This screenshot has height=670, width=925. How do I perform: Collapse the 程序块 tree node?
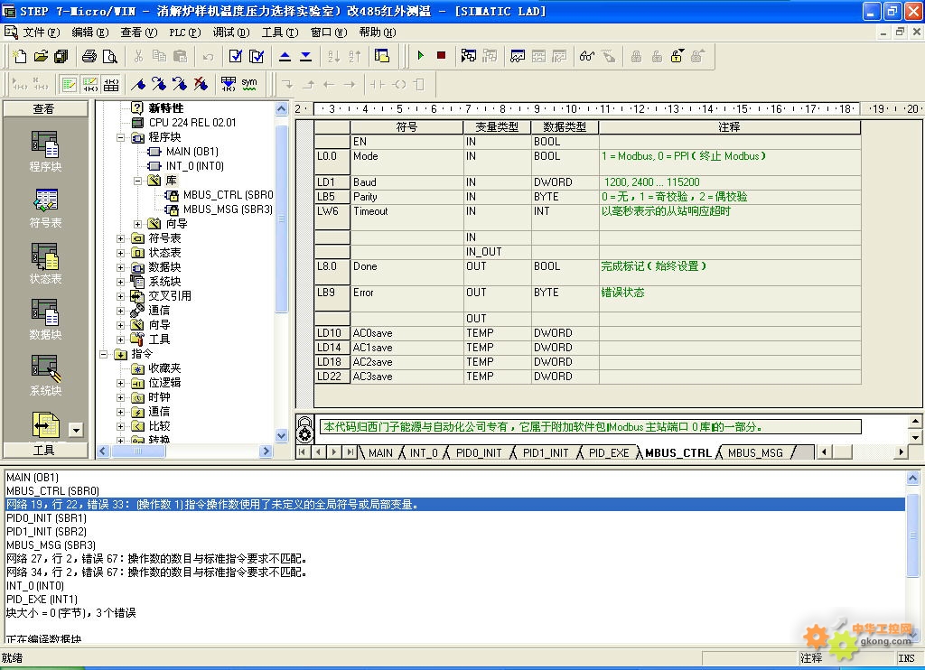click(120, 137)
